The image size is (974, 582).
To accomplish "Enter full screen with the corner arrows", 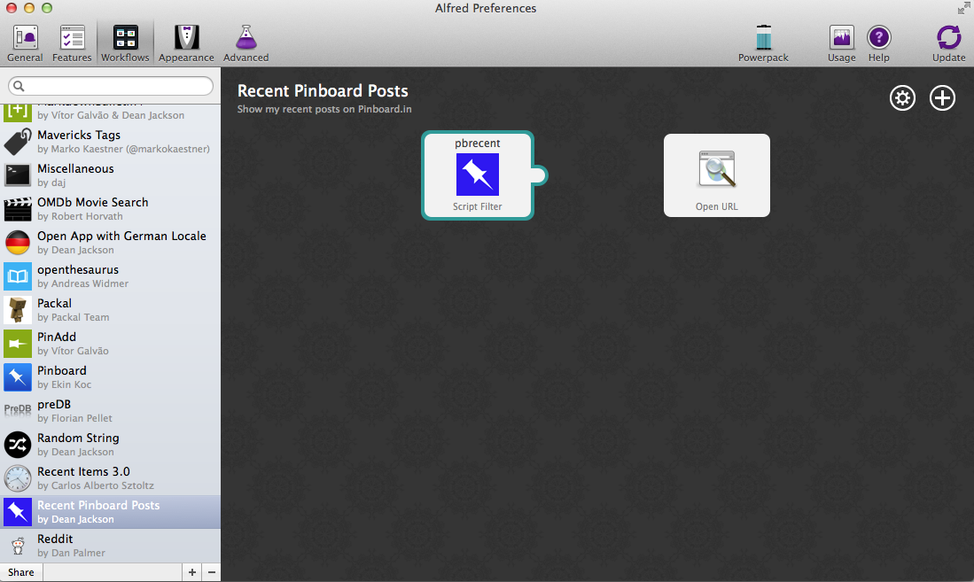I will pos(963,8).
